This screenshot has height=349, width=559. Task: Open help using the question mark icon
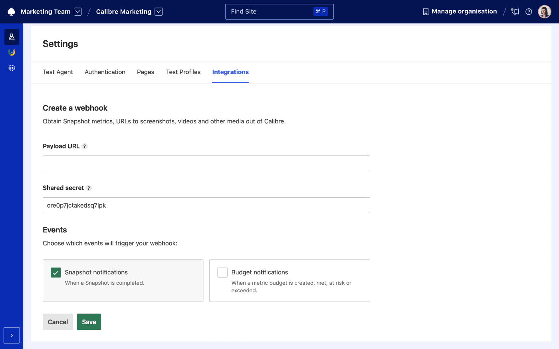(x=529, y=12)
